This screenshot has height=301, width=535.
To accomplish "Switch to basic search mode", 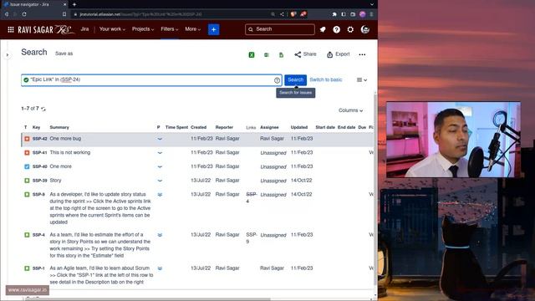I will (326, 80).
